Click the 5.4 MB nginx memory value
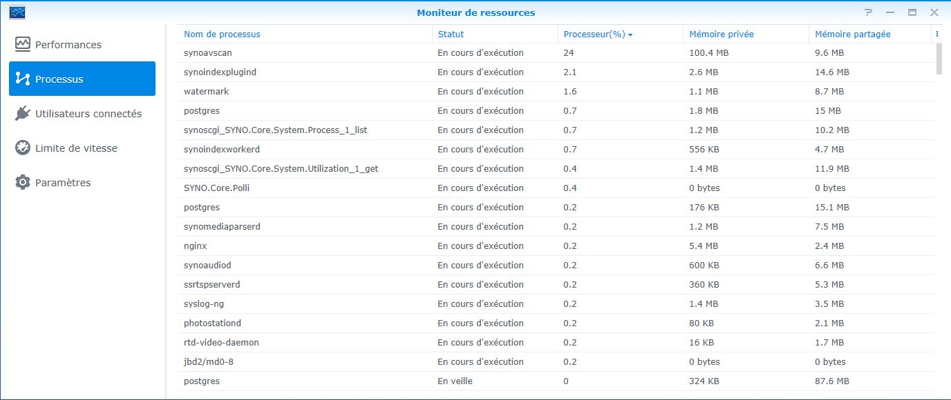 click(x=704, y=246)
